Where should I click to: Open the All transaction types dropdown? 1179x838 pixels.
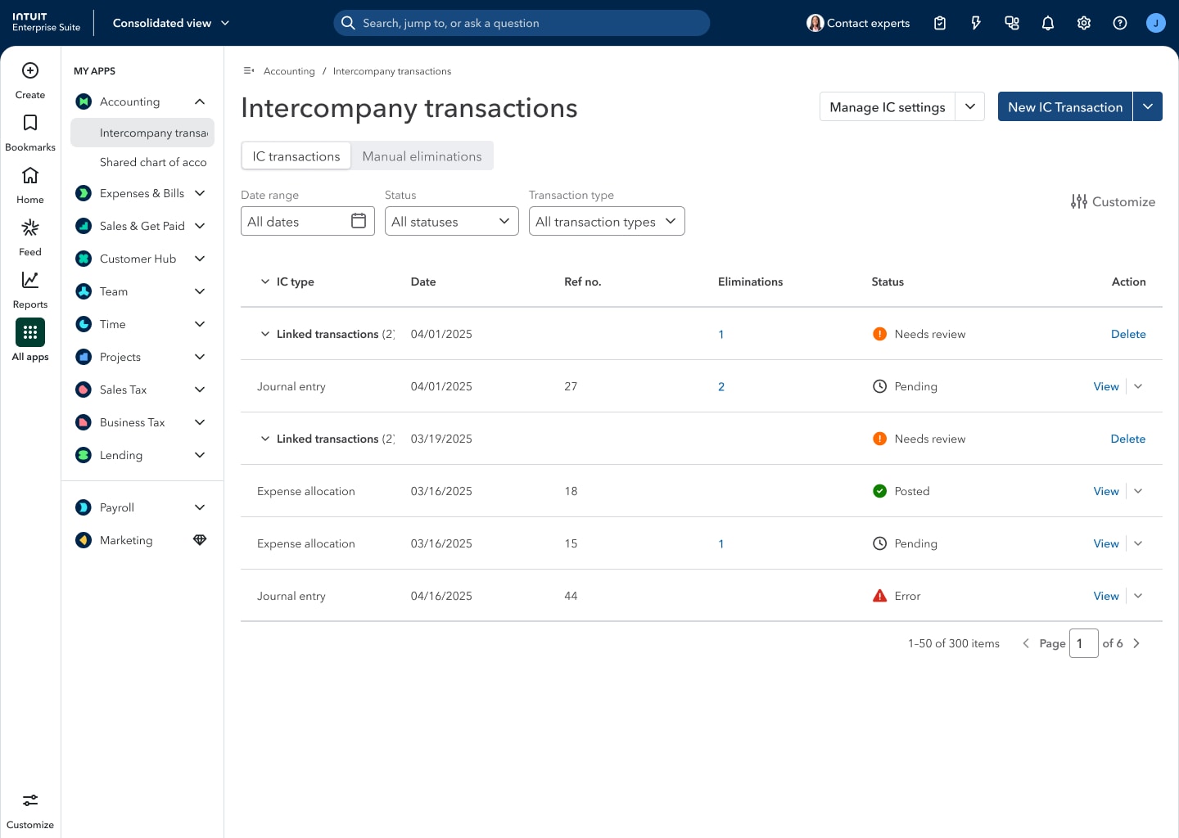click(x=607, y=221)
